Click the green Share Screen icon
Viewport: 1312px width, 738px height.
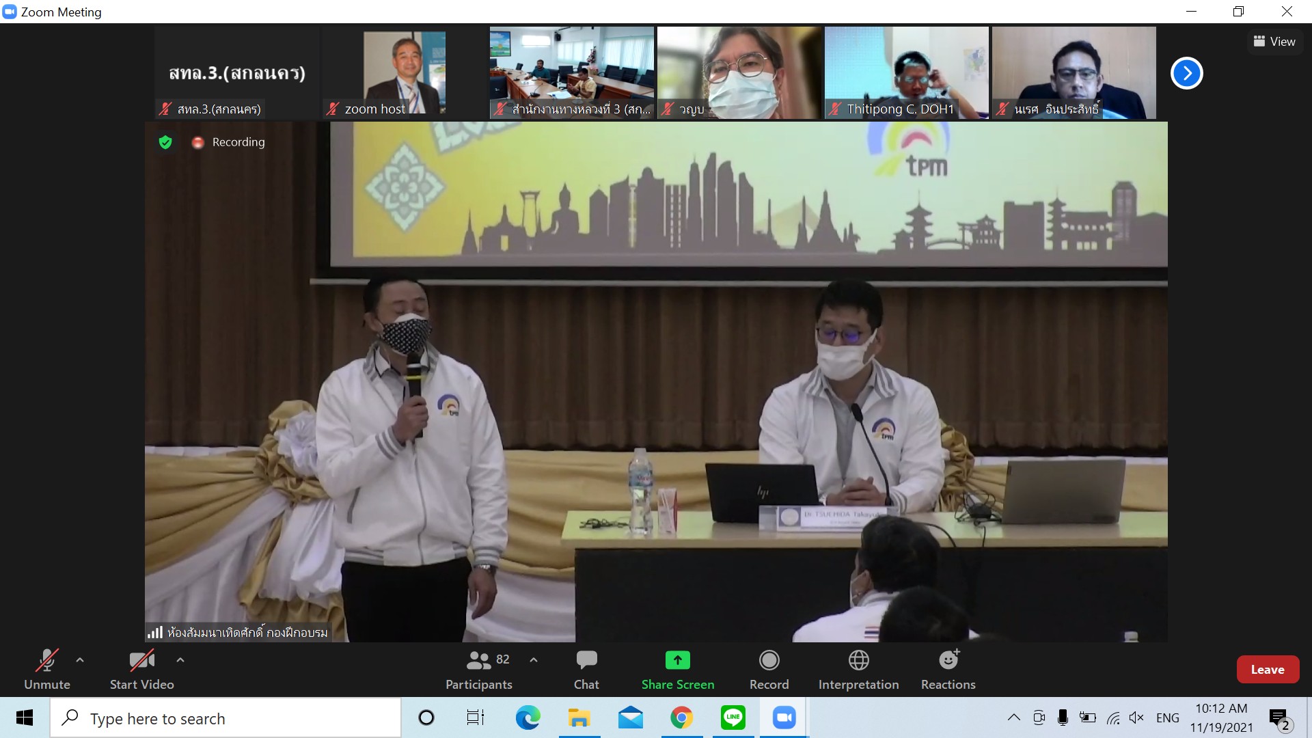click(x=677, y=660)
